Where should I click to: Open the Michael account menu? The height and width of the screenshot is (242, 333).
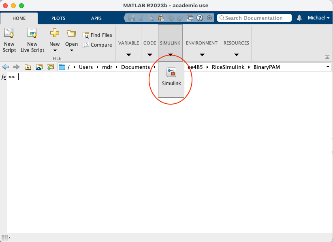pyautogui.click(x=318, y=18)
